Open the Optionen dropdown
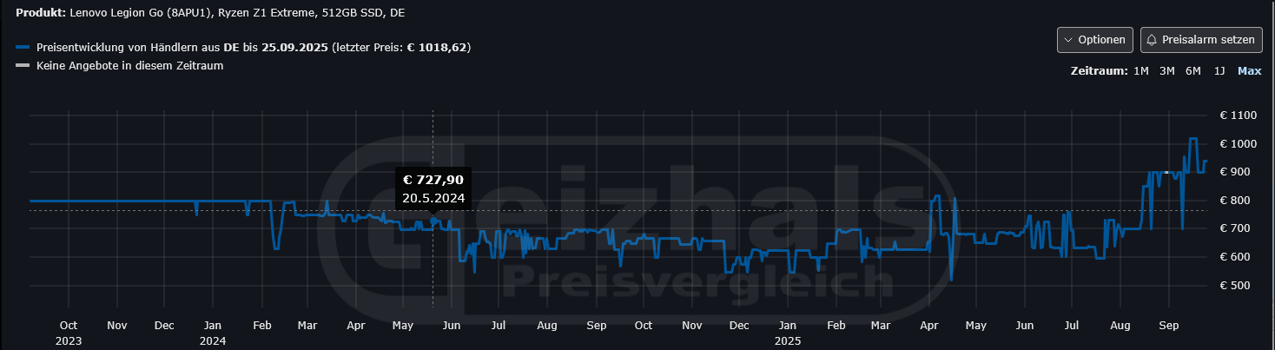Screen dimensions: 1275x350 [x=1094, y=40]
